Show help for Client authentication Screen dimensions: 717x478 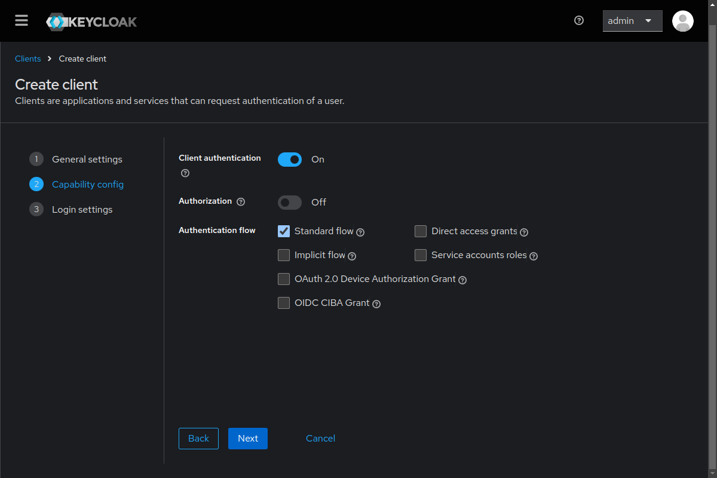coord(185,173)
